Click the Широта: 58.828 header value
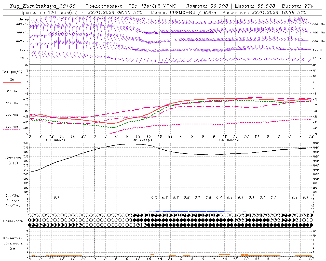326x261 pixels. point(255,6)
